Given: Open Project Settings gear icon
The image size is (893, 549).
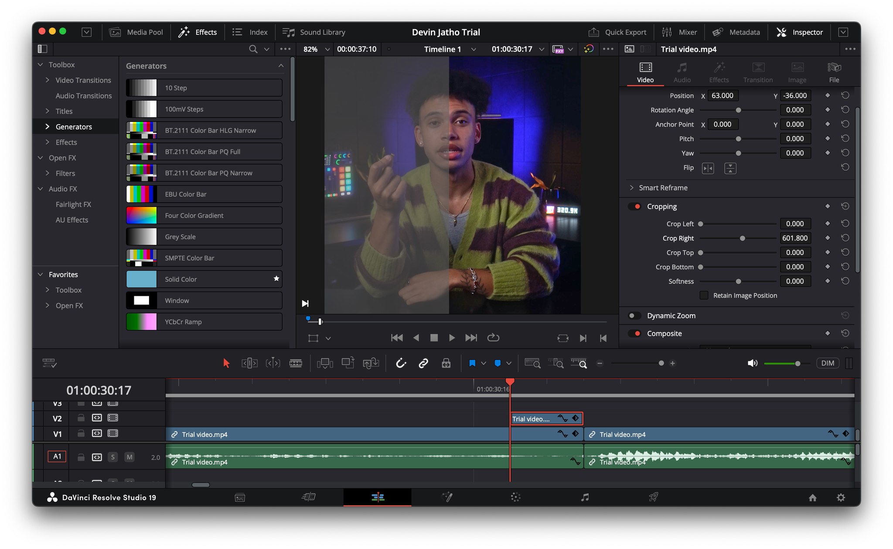Looking at the screenshot, I should pyautogui.click(x=841, y=497).
